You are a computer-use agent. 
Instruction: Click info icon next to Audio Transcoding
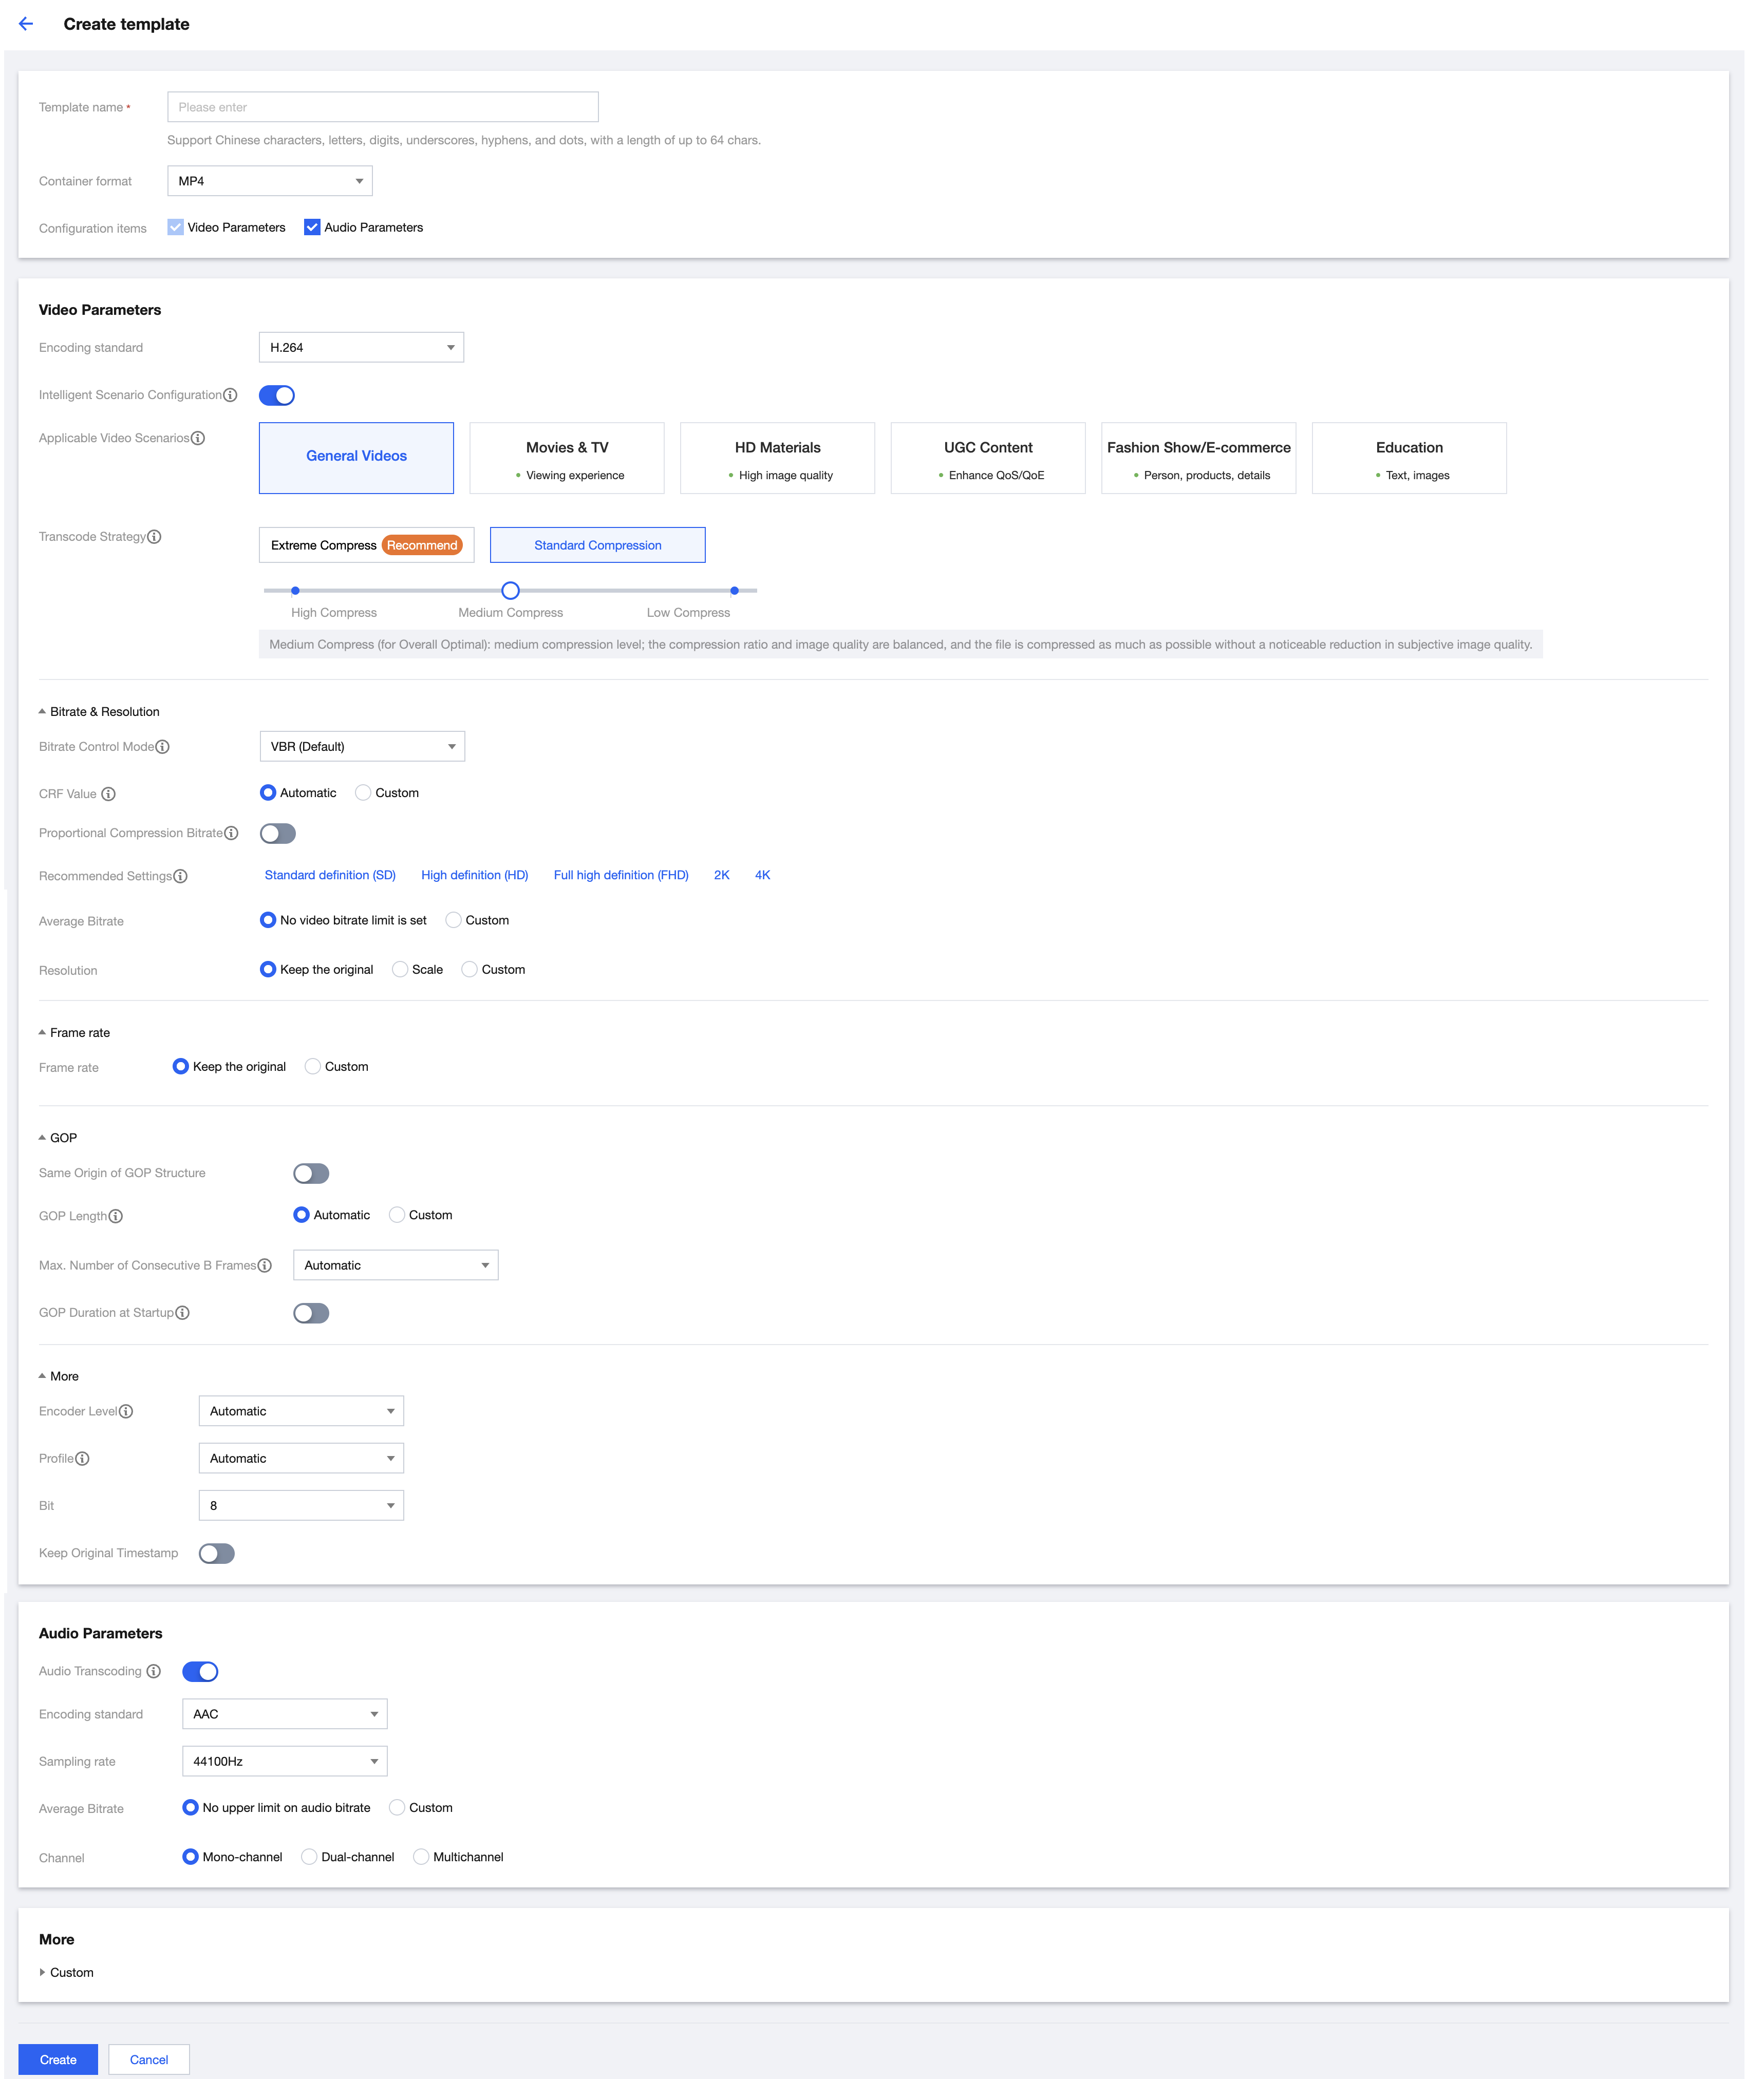coord(154,1671)
